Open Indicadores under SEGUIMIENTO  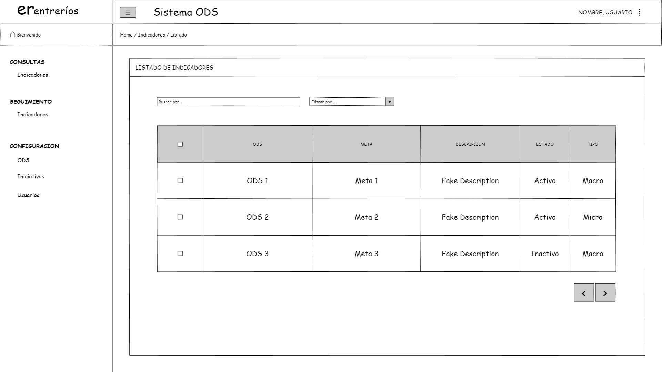(x=33, y=115)
